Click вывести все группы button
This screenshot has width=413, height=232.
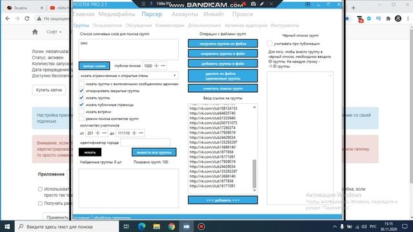pos(154,152)
